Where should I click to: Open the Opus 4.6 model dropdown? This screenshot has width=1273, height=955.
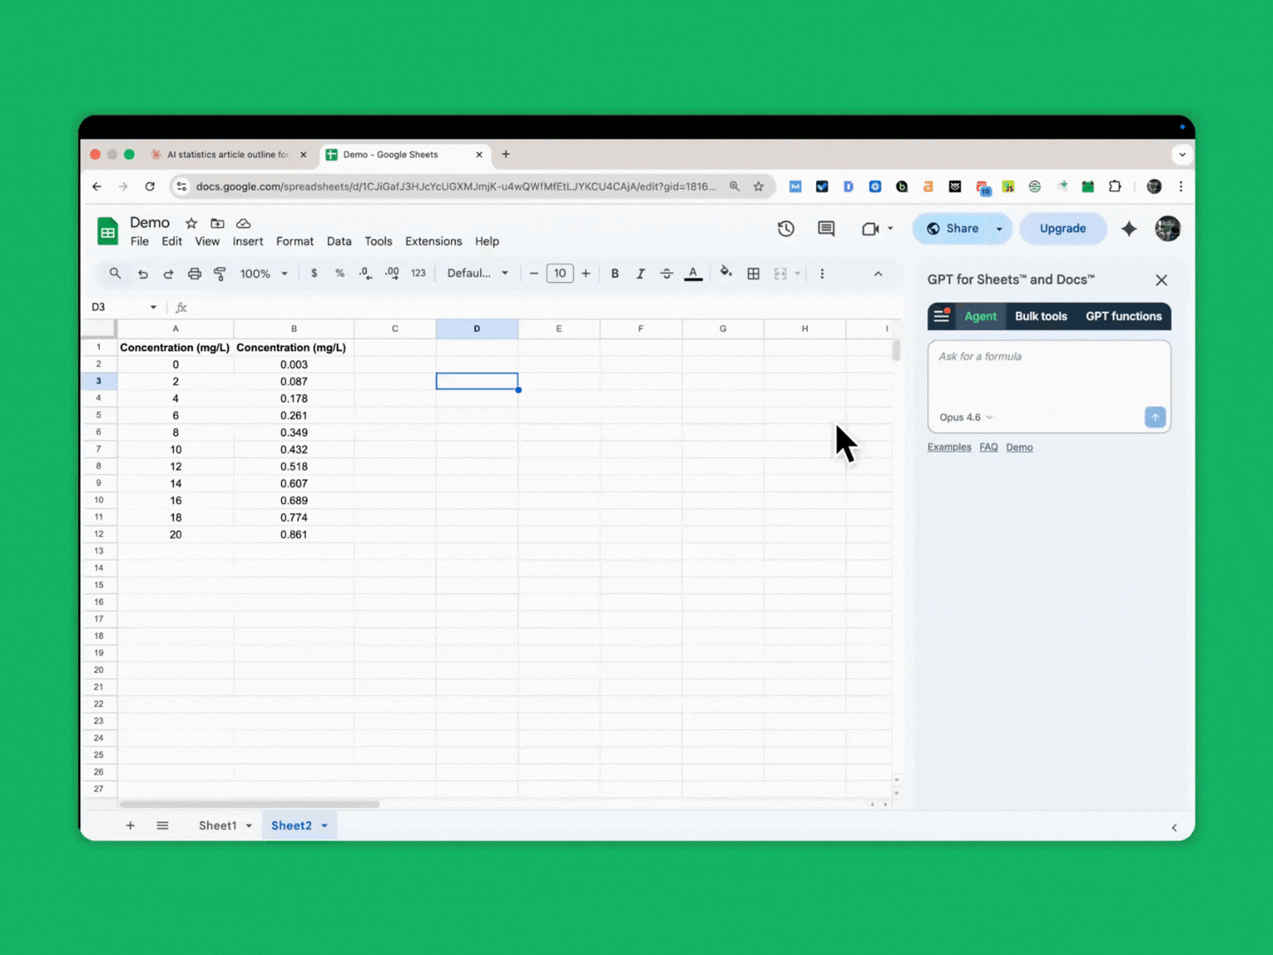pos(964,416)
